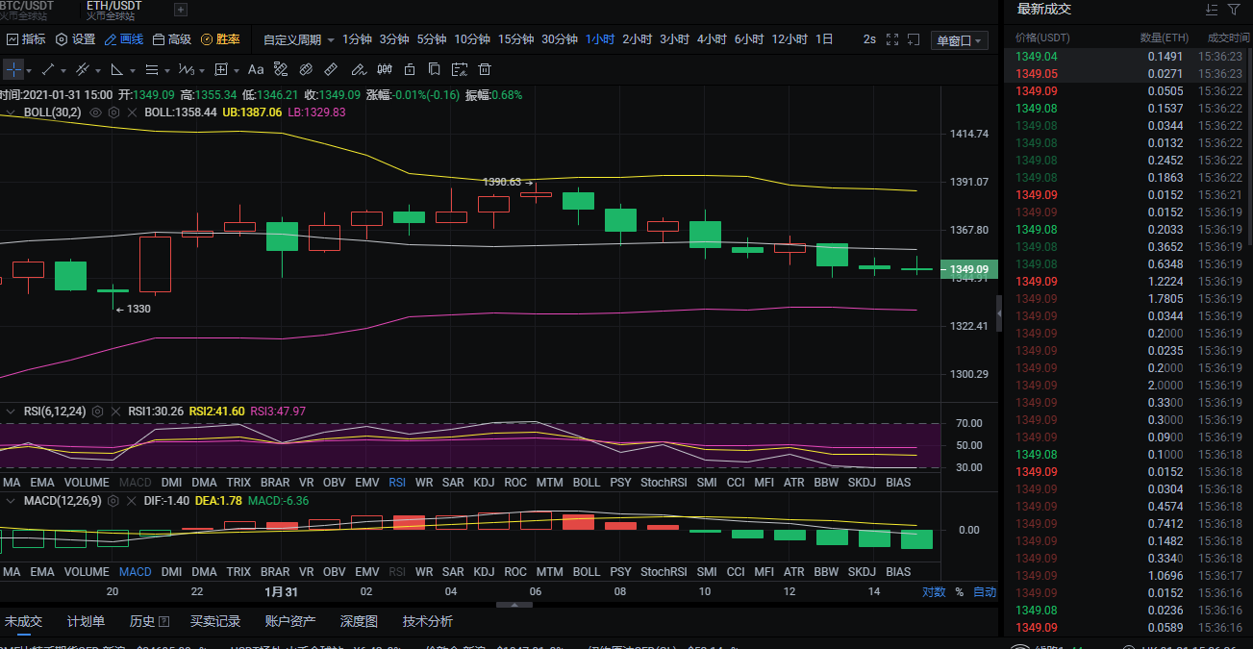1253x649 pixels.
Task: Click the 2s refresh interval
Action: (x=869, y=39)
